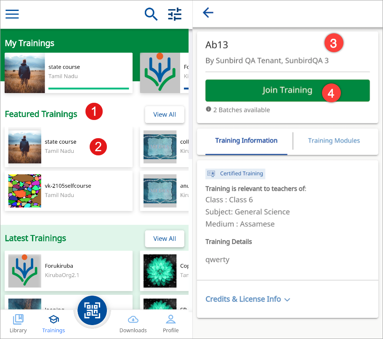Select the Training Information tab
383x339 pixels.
pyautogui.click(x=246, y=141)
